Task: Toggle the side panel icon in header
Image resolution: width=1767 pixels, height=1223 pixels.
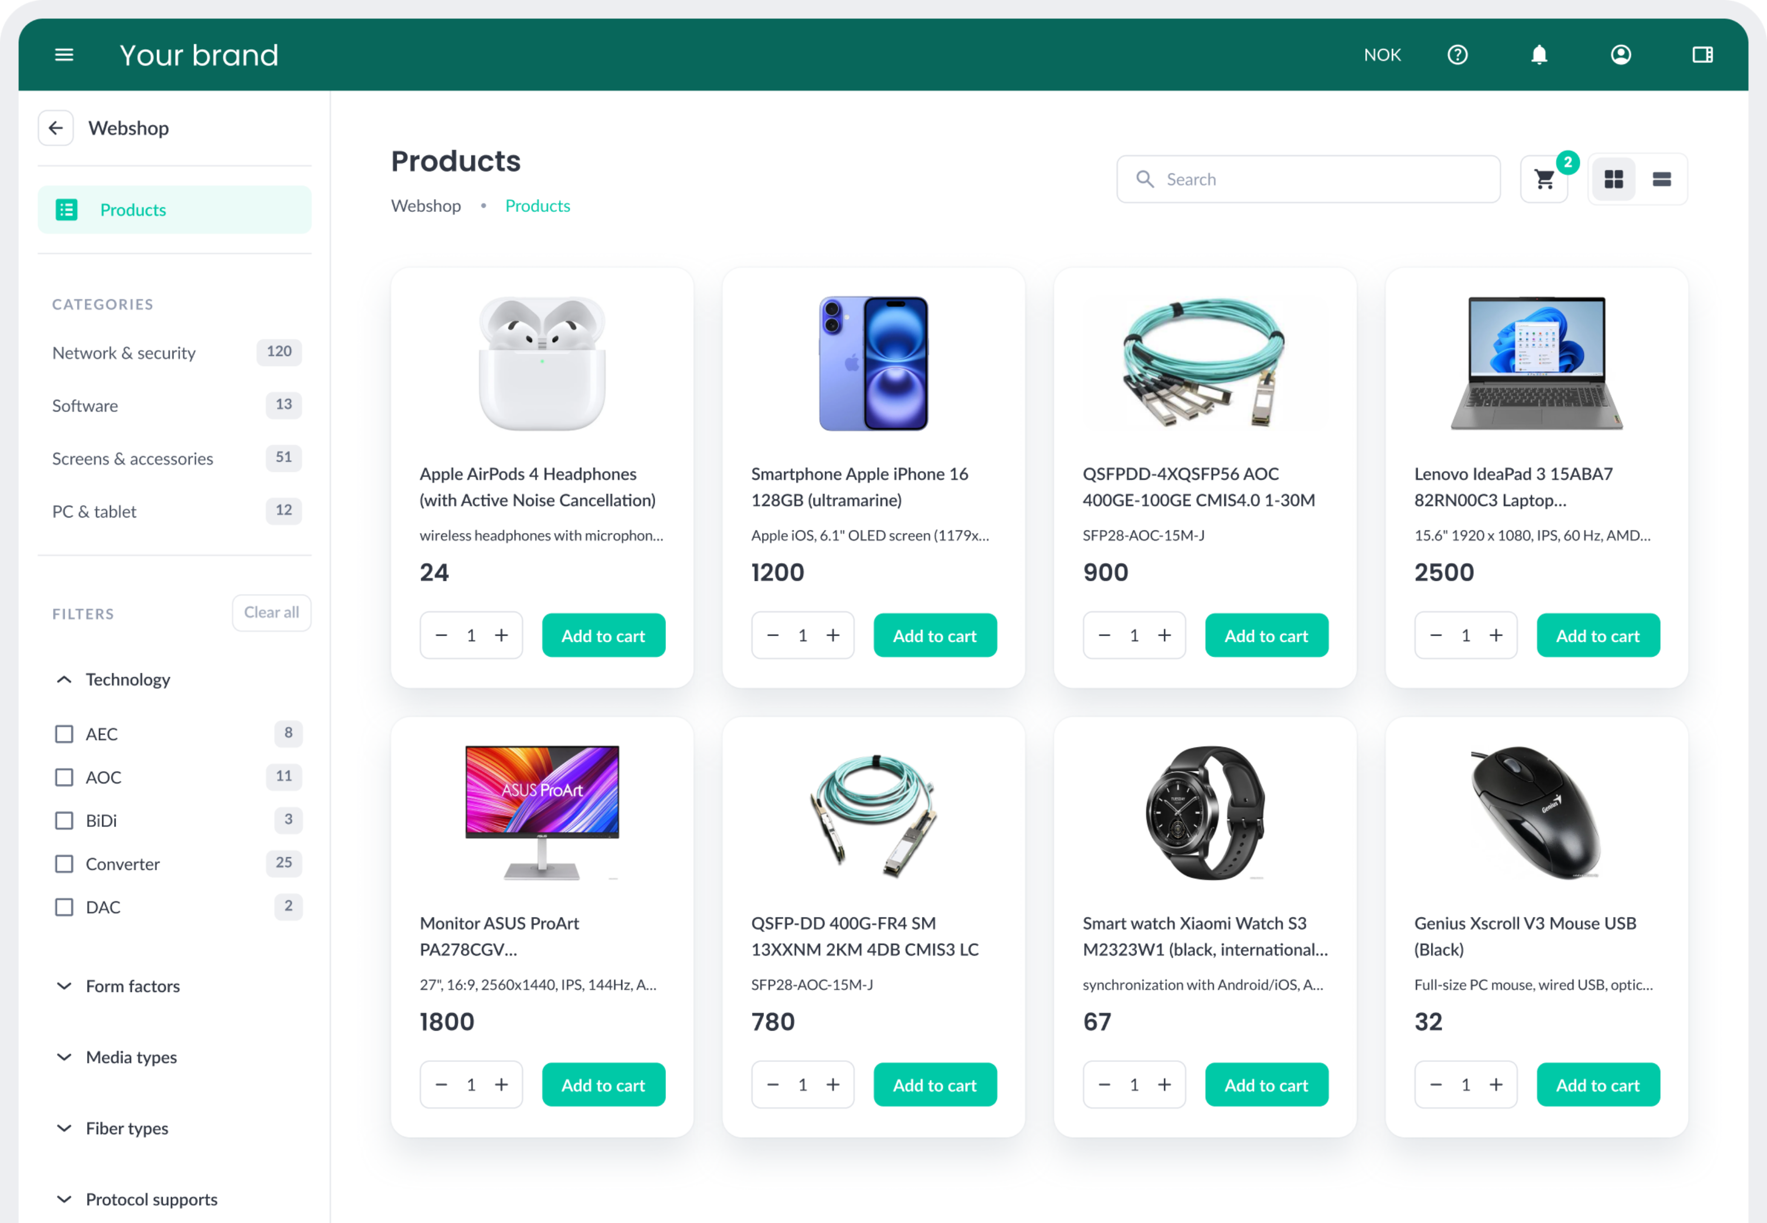Action: (x=1702, y=54)
